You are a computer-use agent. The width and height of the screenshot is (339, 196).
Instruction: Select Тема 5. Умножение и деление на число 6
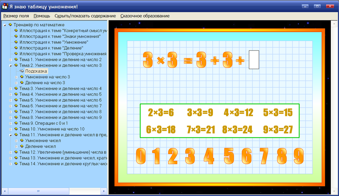[x=60, y=100]
